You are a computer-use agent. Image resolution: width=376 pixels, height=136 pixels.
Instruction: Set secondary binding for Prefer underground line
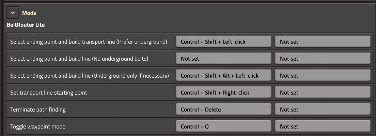tap(323, 42)
